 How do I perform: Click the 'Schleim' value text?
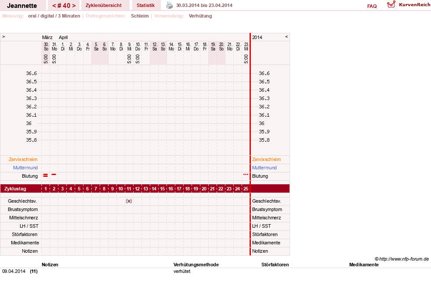coord(140,16)
